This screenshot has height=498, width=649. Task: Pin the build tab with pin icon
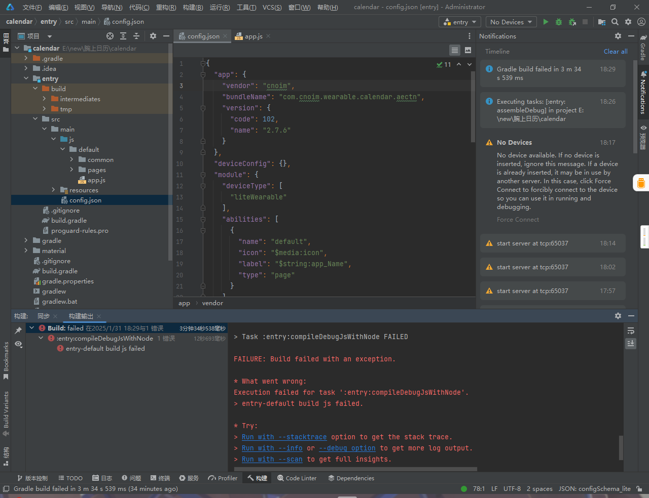pos(18,330)
